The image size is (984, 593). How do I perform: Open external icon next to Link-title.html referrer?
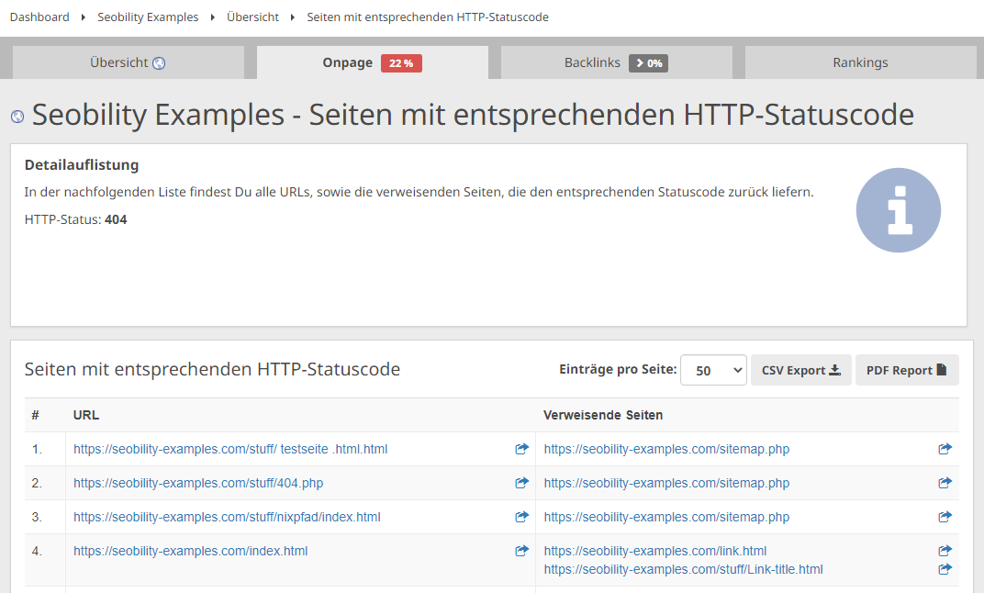tap(945, 569)
